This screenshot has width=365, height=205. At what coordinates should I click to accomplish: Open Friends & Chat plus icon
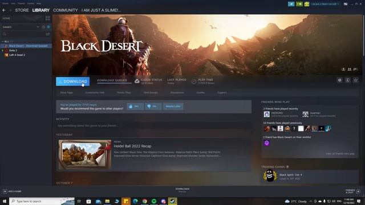click(x=358, y=191)
